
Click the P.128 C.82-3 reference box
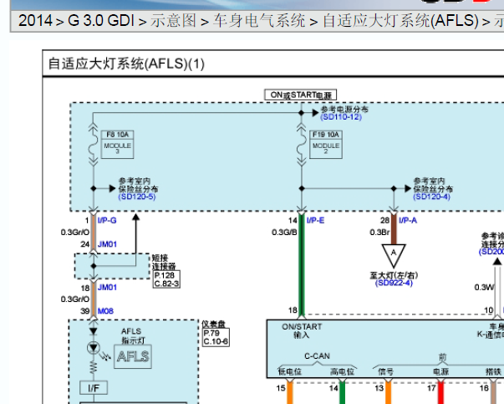tap(166, 279)
